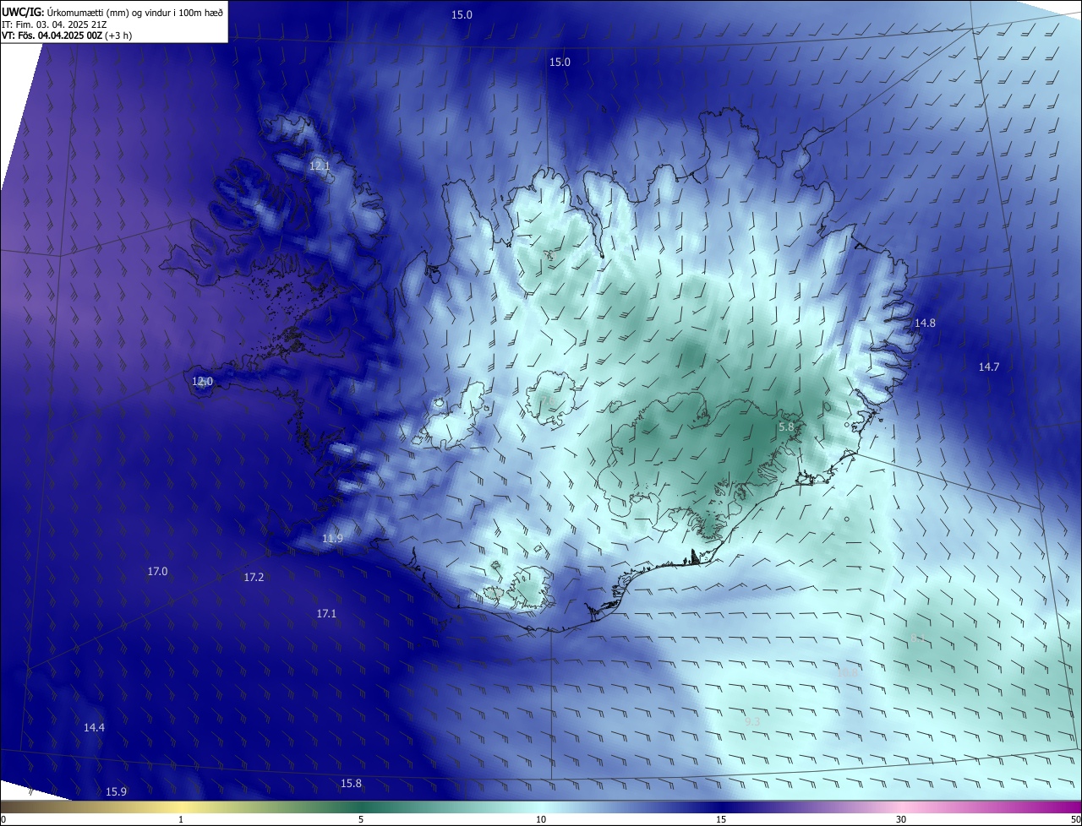Screen dimensions: 1082x826
Task: Click the 30 tick label on the colour scale
Action: click(x=901, y=820)
